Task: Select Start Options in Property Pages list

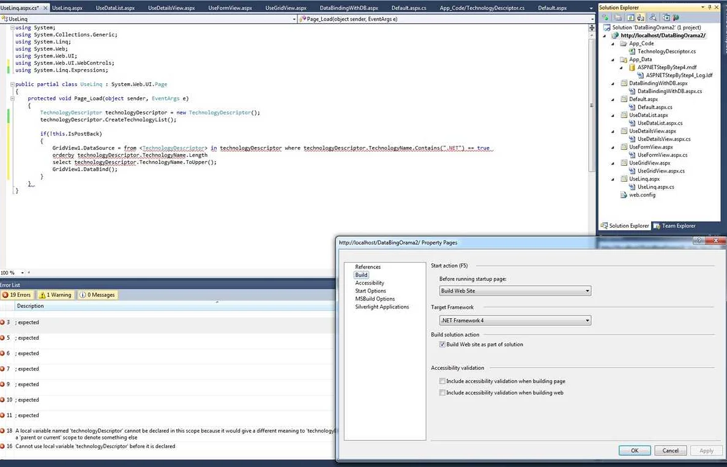Action: coord(370,291)
